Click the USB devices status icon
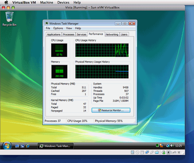Viewport: 194px width, 163px height. tap(152, 152)
